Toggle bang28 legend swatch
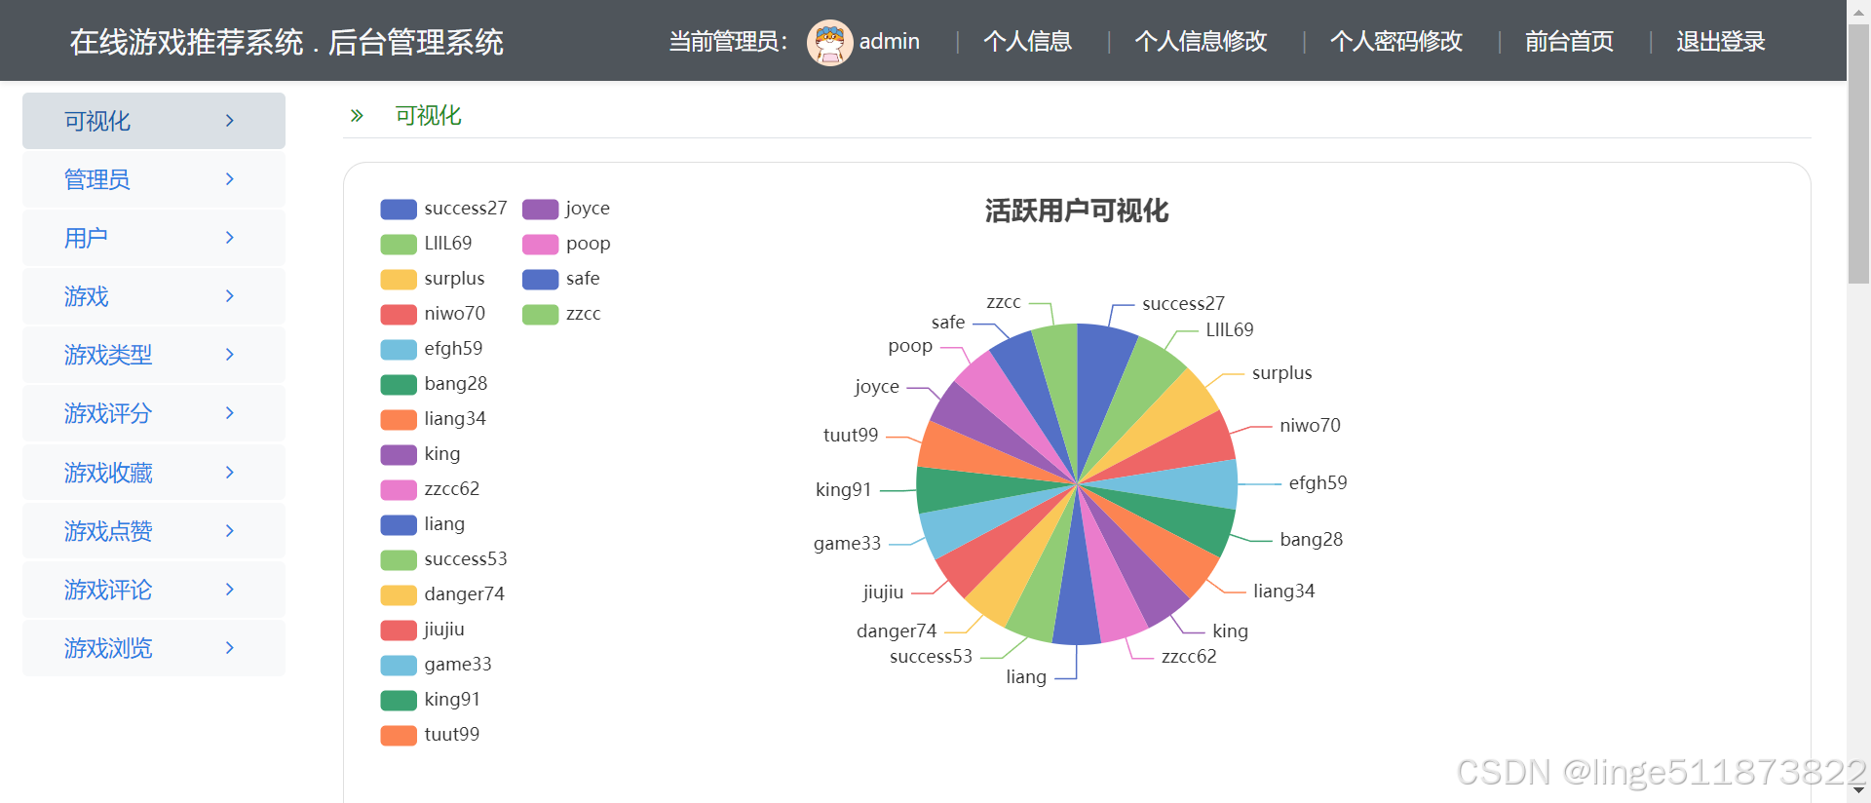The height and width of the screenshot is (803, 1871). pyautogui.click(x=399, y=384)
